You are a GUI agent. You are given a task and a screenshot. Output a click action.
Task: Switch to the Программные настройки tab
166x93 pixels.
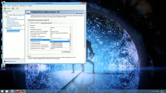pos(46,23)
